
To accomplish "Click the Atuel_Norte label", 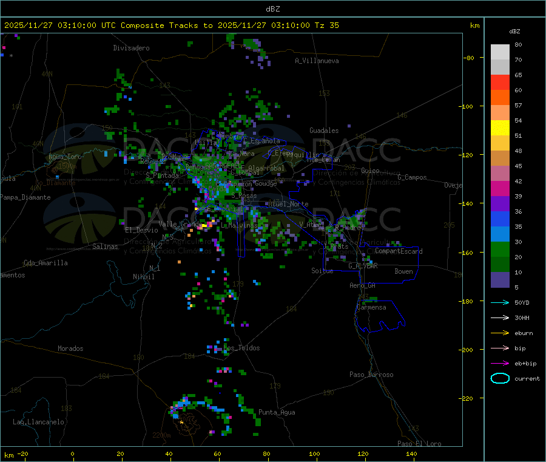I will (x=288, y=204).
